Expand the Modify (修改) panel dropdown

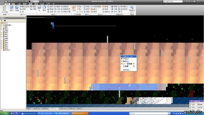(56, 14)
